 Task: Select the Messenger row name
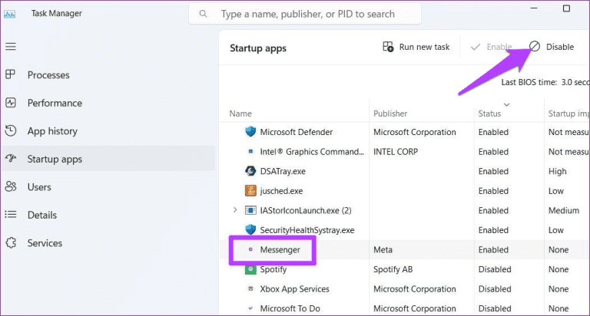tap(280, 250)
